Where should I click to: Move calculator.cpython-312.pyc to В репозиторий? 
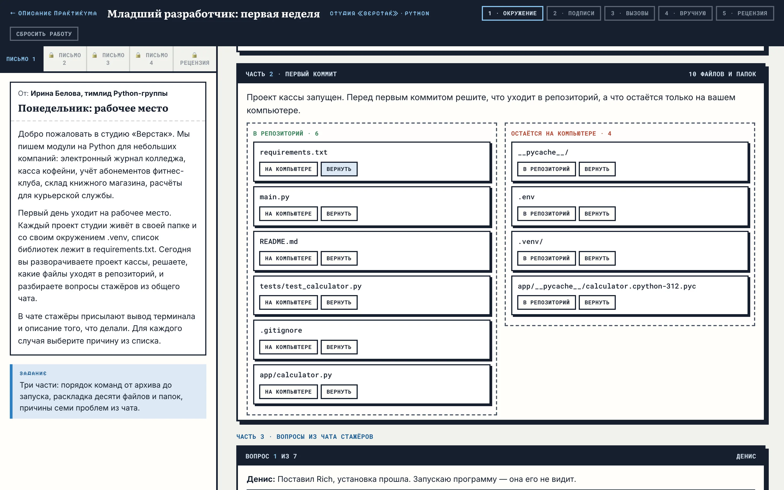[x=546, y=302]
